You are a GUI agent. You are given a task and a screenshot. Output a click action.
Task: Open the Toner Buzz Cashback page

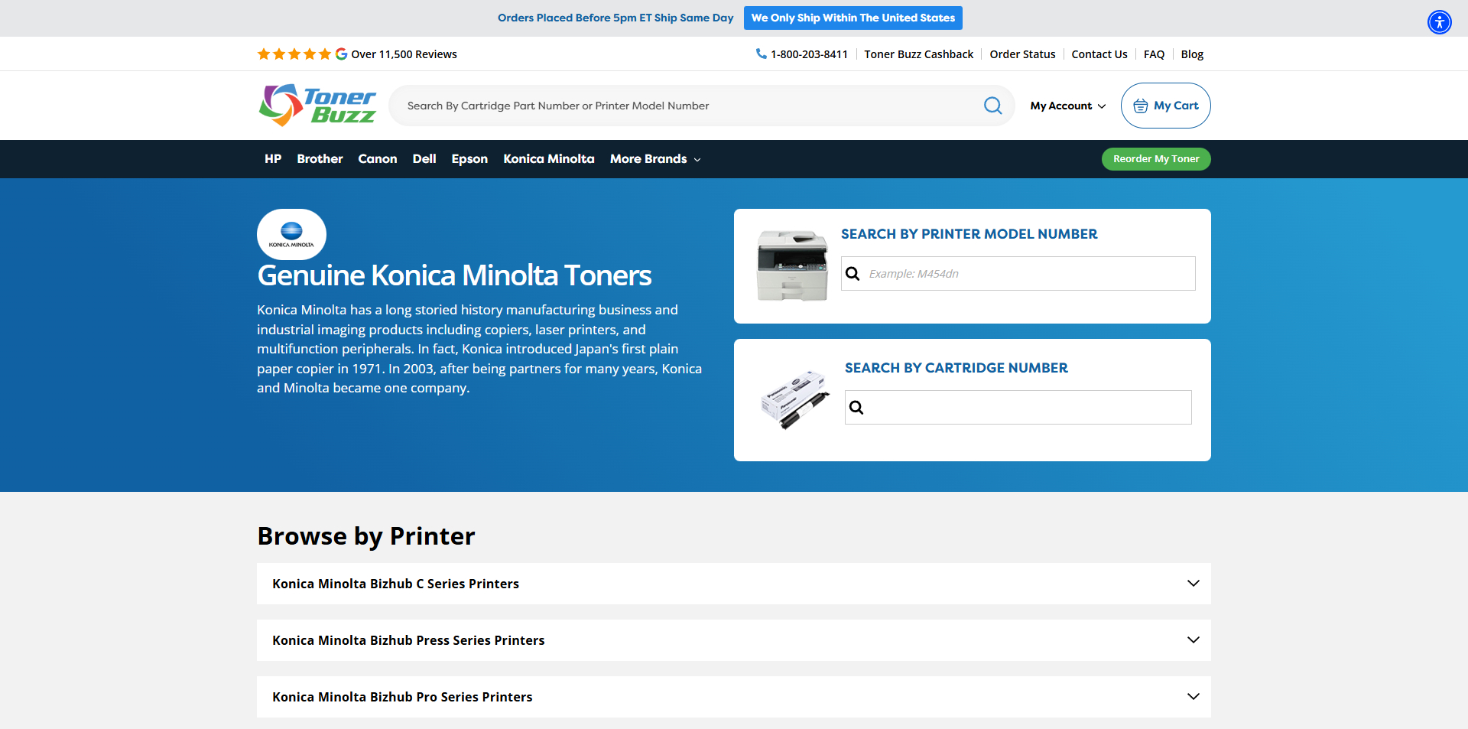918,54
